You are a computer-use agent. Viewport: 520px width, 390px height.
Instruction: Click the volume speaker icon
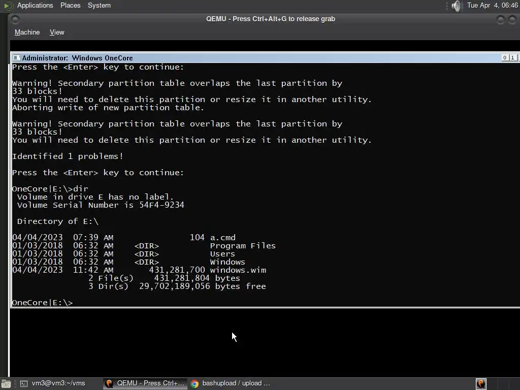pos(457,6)
